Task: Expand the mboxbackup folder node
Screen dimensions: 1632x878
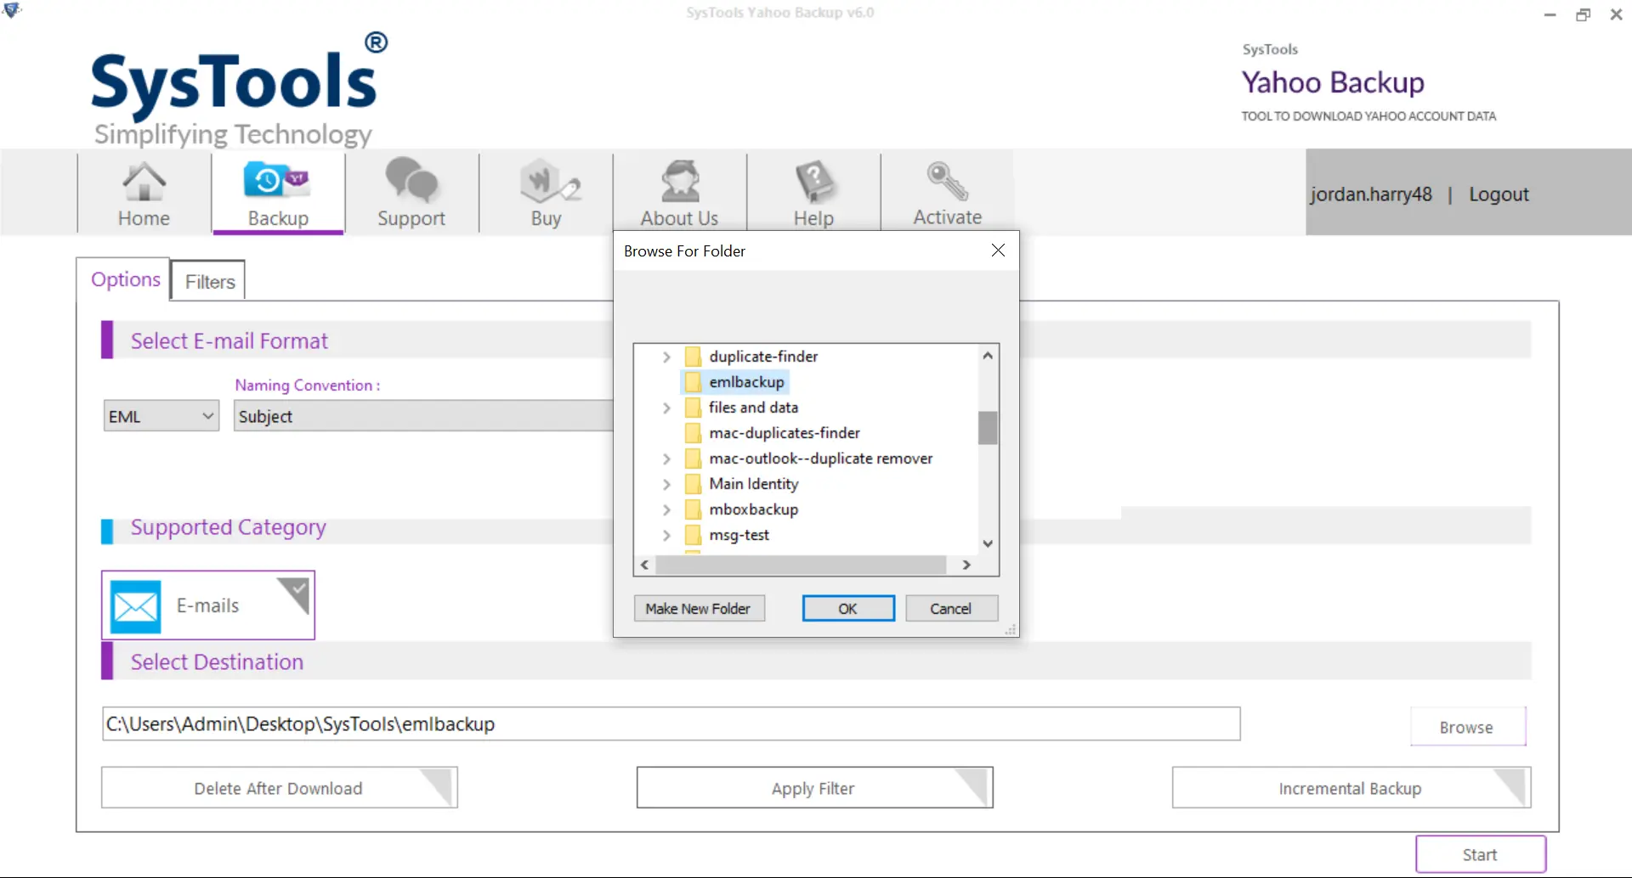Action: click(667, 510)
